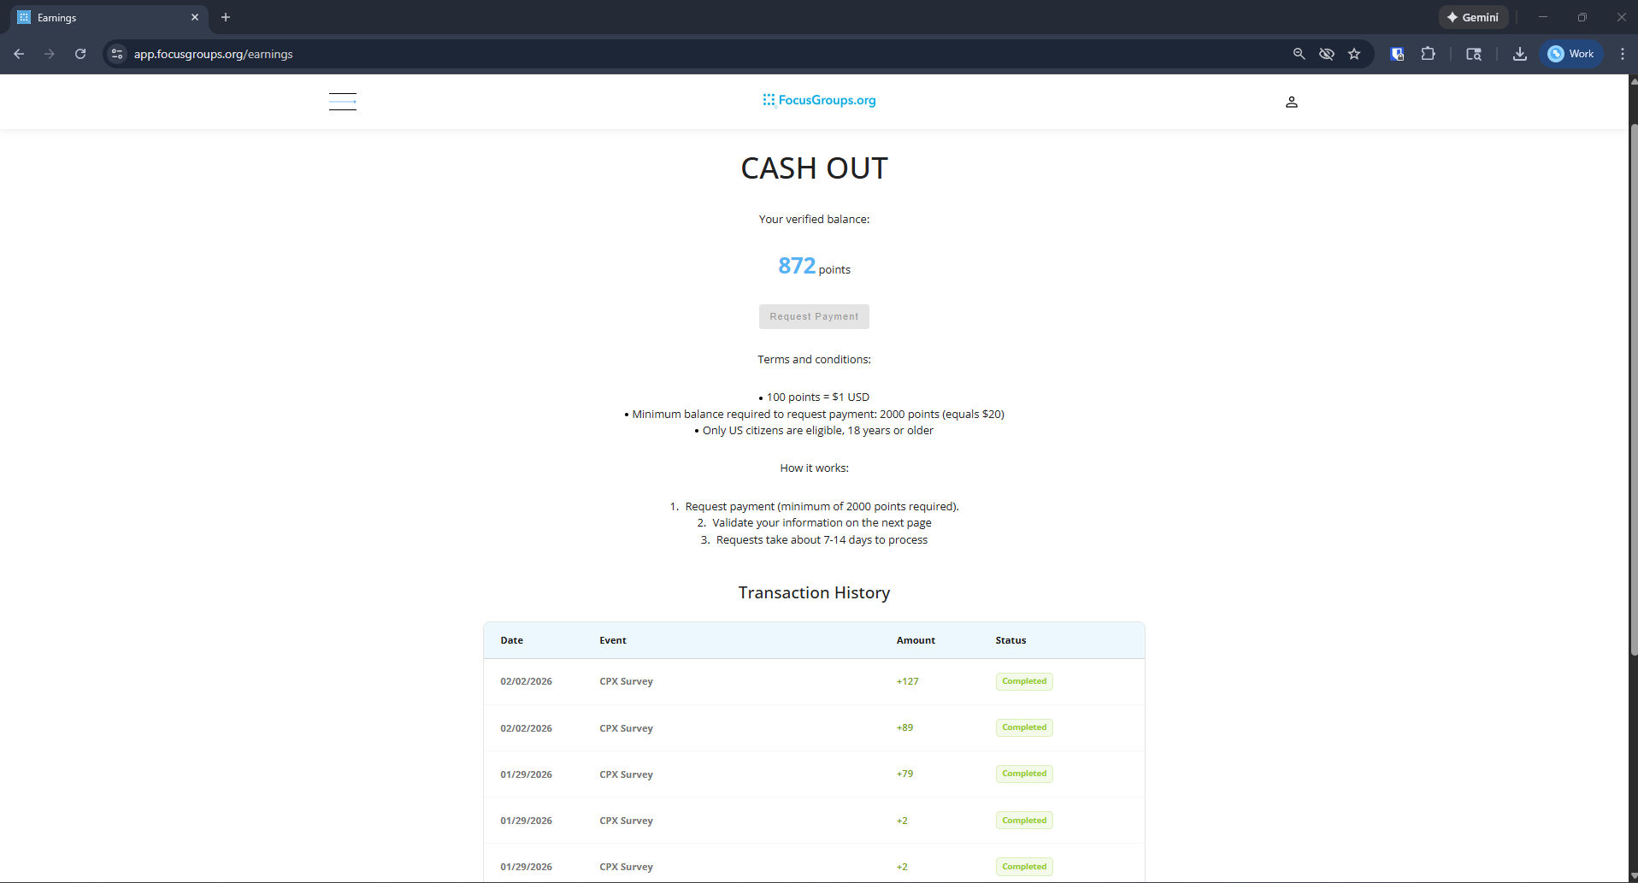View site information in address bar
Image resolution: width=1638 pixels, height=883 pixels.
click(x=118, y=54)
